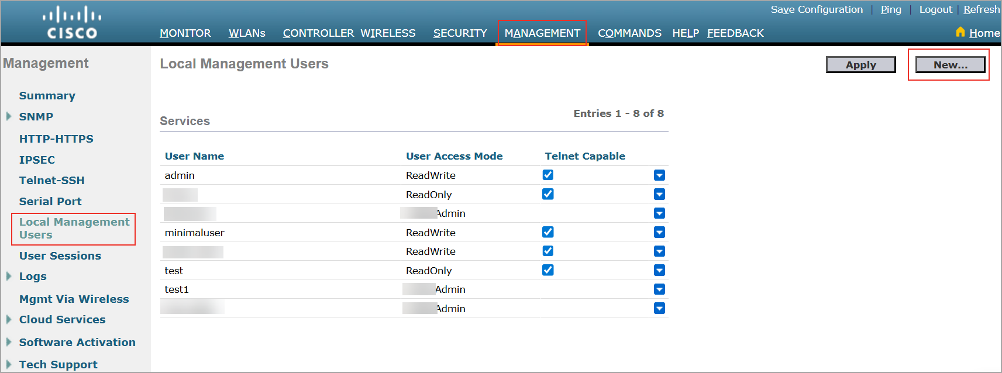
Task: Open blue dropdown arrow for test1 row
Action: pos(659,289)
